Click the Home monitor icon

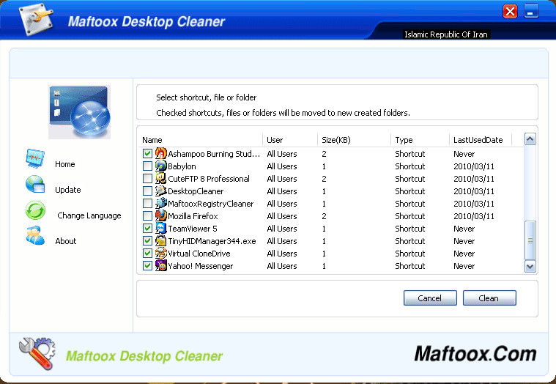tap(35, 158)
